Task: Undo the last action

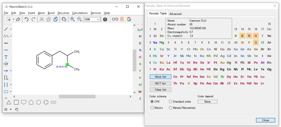Action: (26, 19)
